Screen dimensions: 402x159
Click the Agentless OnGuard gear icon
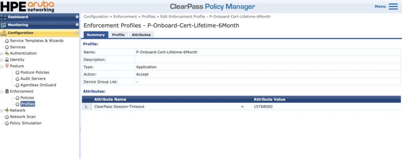pyautogui.click(x=17, y=85)
